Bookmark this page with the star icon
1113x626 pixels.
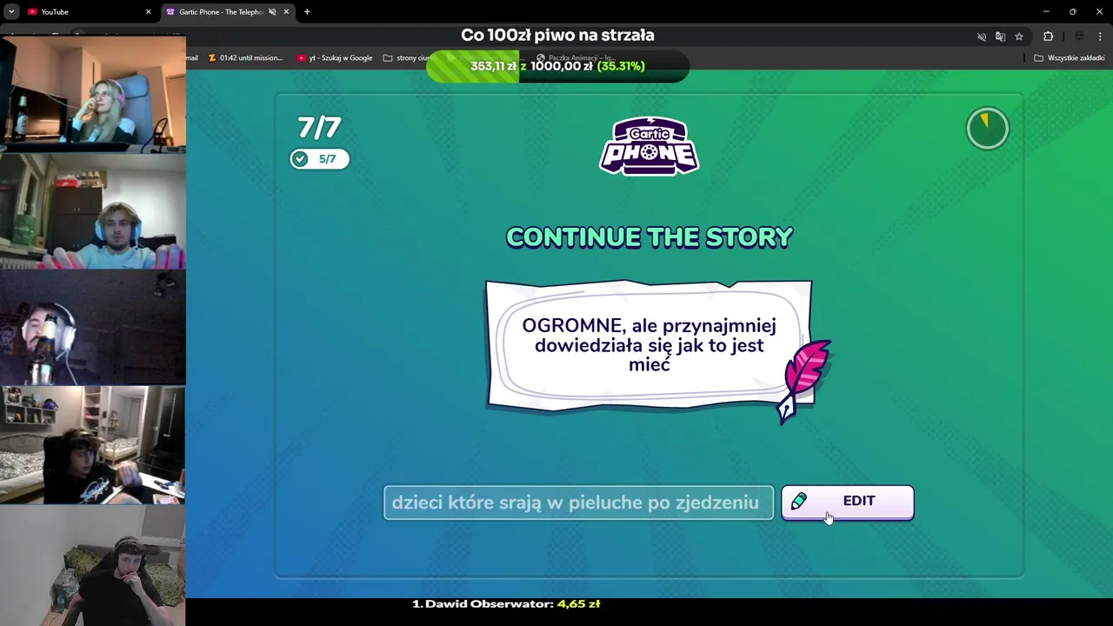1019,37
